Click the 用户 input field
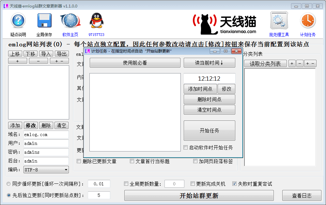This screenshot has height=205, width=326. (x=46, y=143)
